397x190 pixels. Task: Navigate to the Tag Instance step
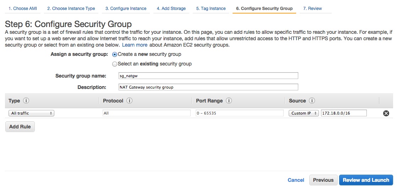(211, 9)
